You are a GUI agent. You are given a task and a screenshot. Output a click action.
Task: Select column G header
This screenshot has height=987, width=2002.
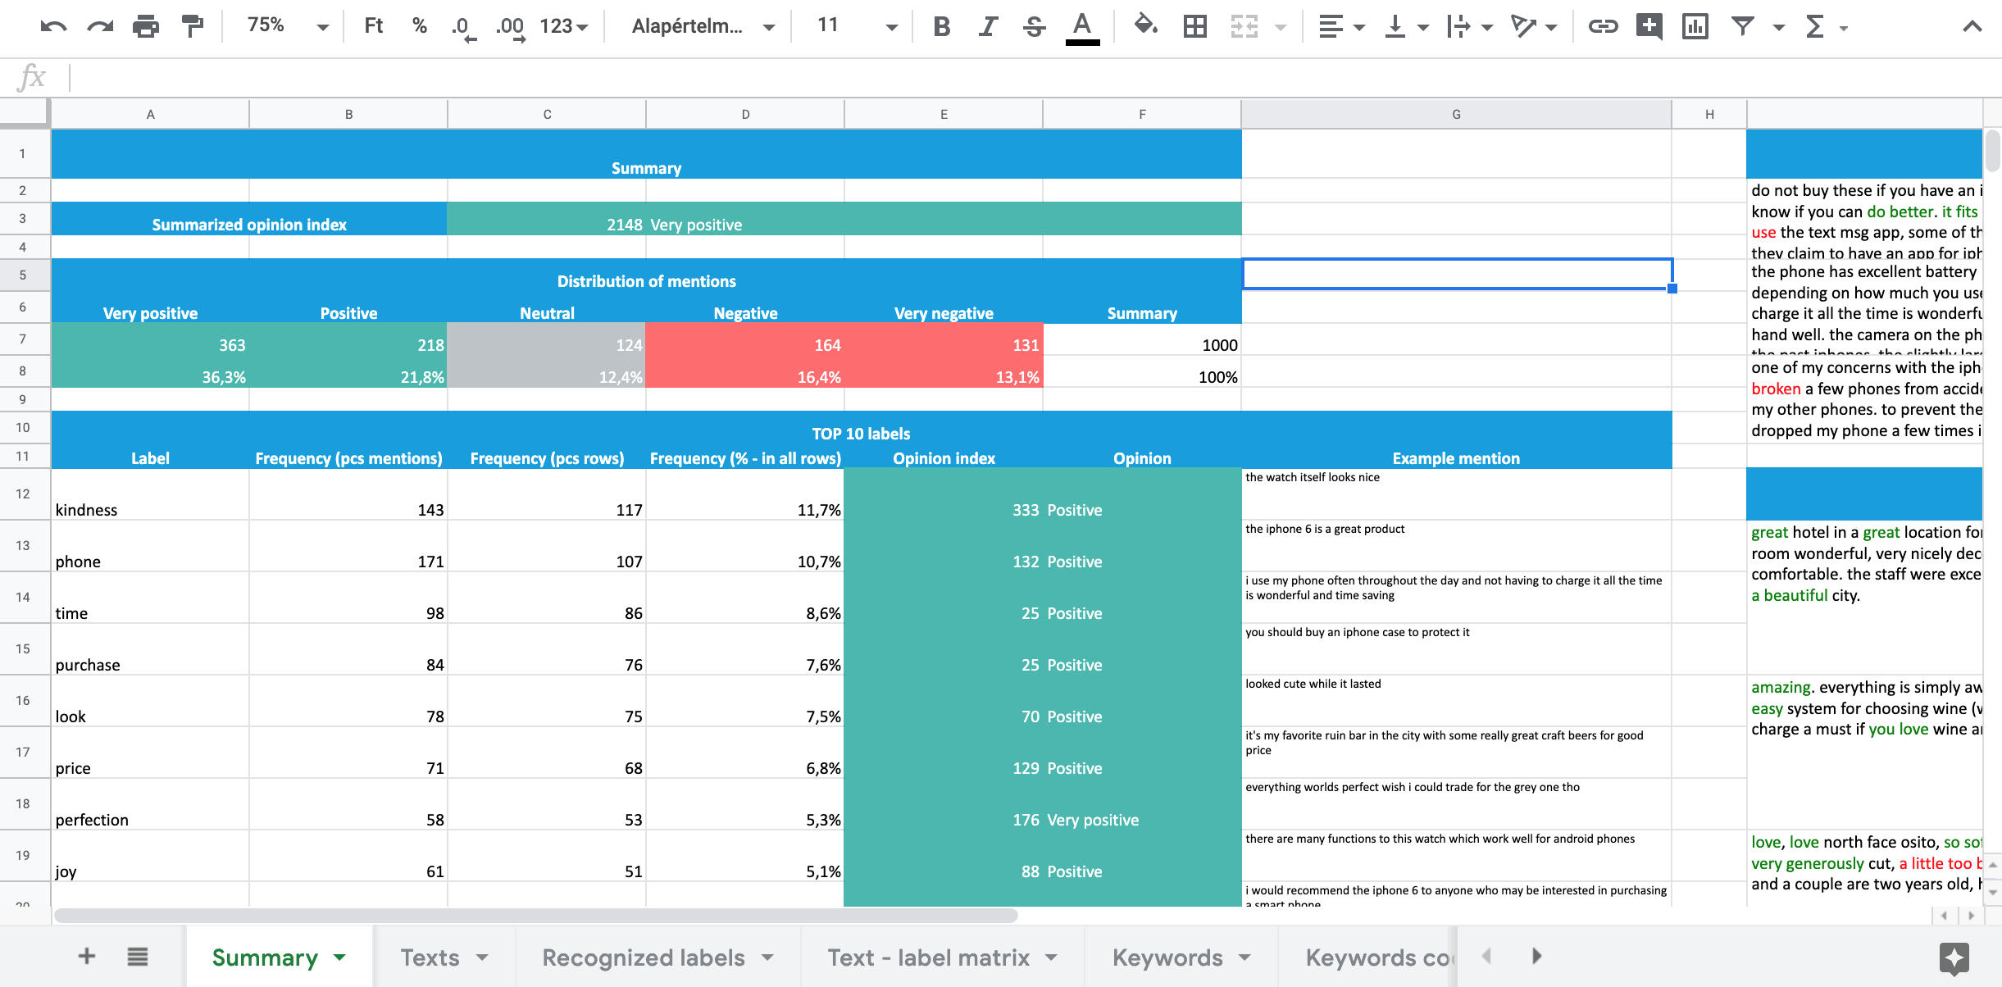tap(1456, 115)
